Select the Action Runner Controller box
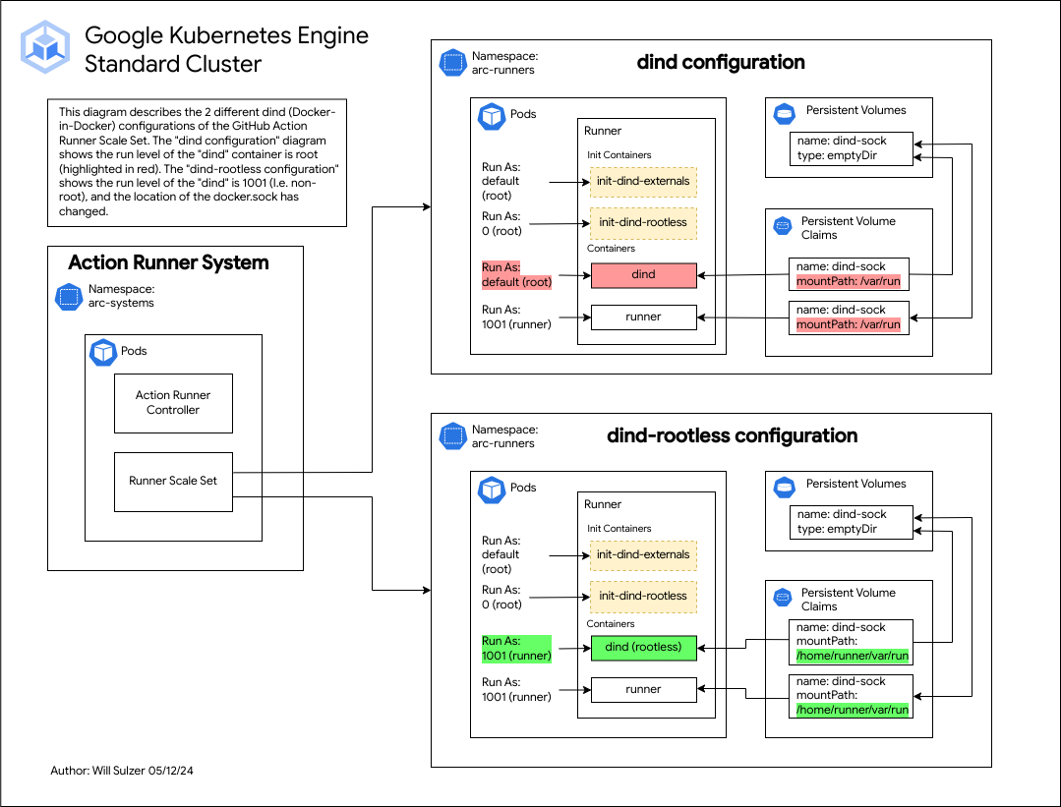 pyautogui.click(x=173, y=402)
